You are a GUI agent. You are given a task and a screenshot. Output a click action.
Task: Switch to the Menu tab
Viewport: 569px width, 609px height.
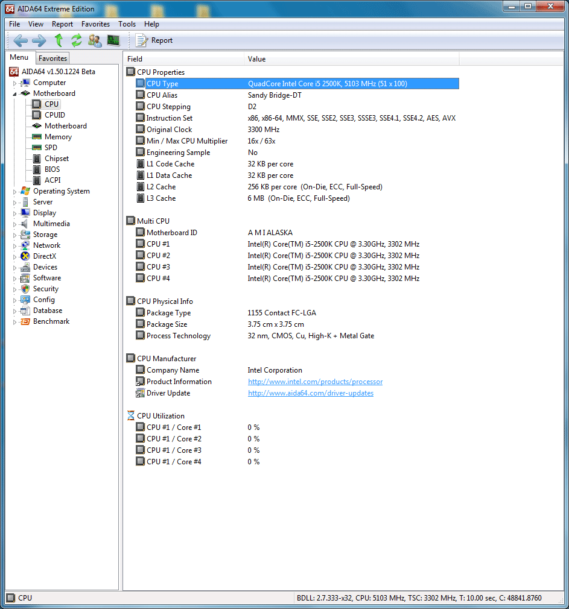tap(19, 57)
